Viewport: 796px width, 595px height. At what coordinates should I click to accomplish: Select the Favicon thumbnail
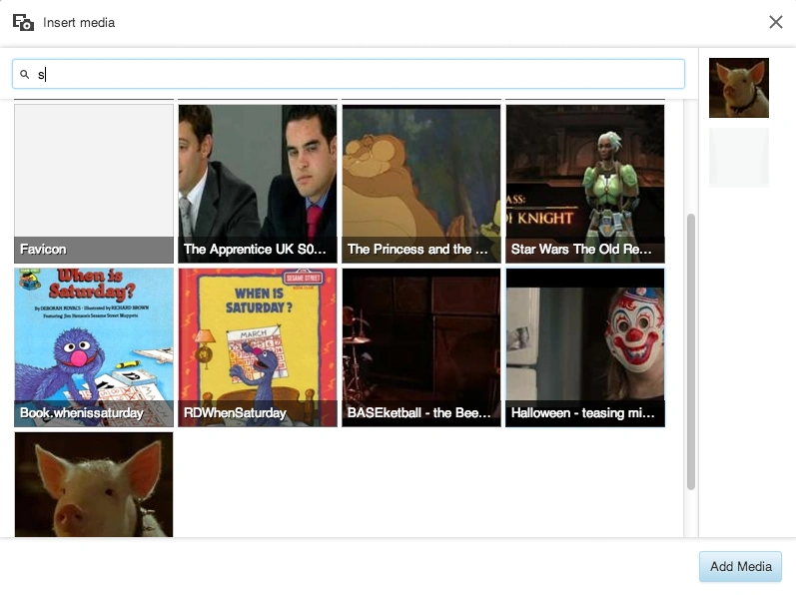[x=94, y=175]
